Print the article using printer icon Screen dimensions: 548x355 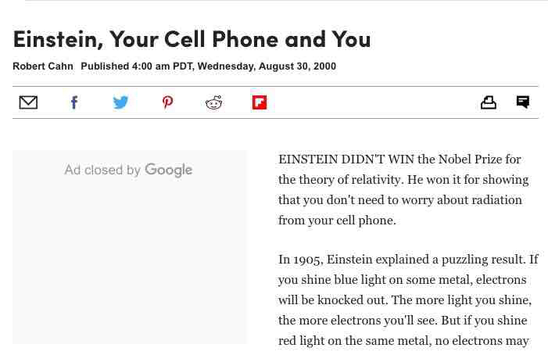489,102
